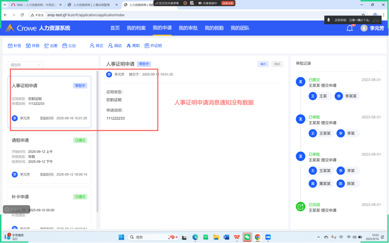Click the 李某某 approver chip

[347, 96]
